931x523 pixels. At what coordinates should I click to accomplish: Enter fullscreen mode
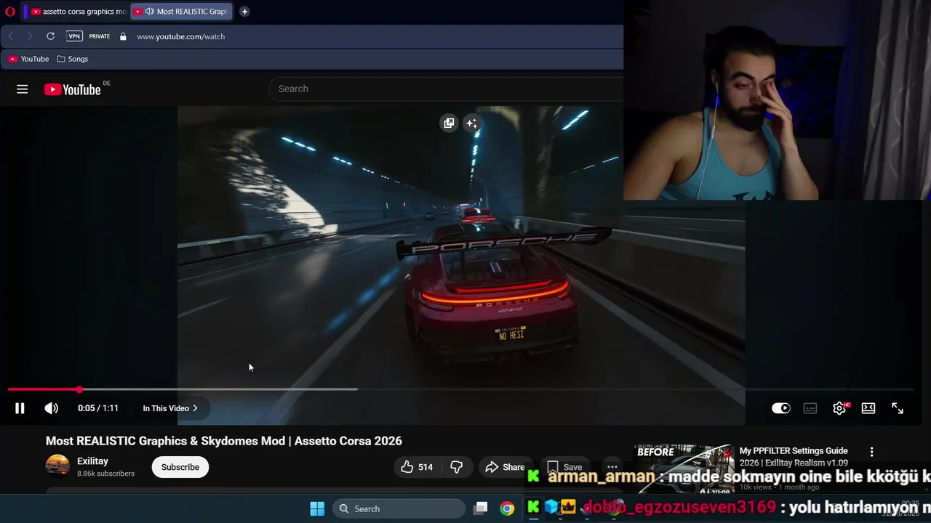[x=898, y=408]
